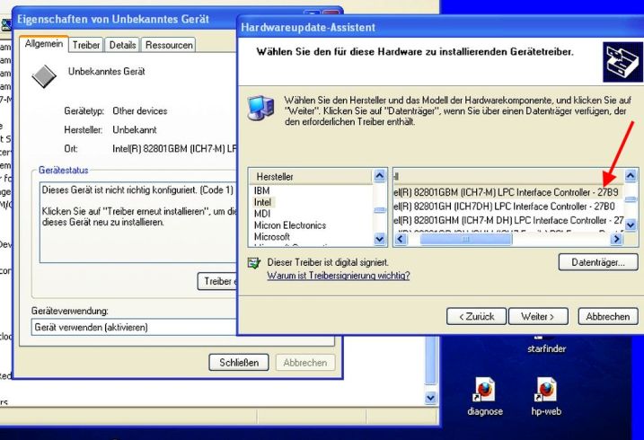The height and width of the screenshot is (440, 644).
Task: Open the hp-web desktop shortcut
Action: 546,396
